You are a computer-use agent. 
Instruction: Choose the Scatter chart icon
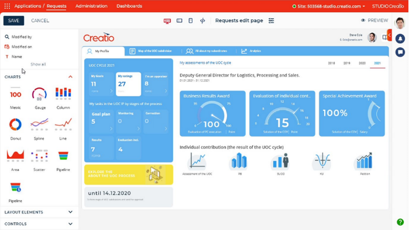[39, 156]
